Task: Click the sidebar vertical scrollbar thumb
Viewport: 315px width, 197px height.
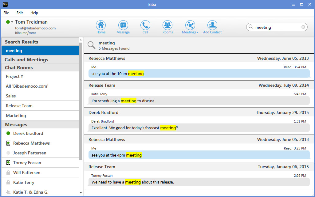Action: (81, 101)
